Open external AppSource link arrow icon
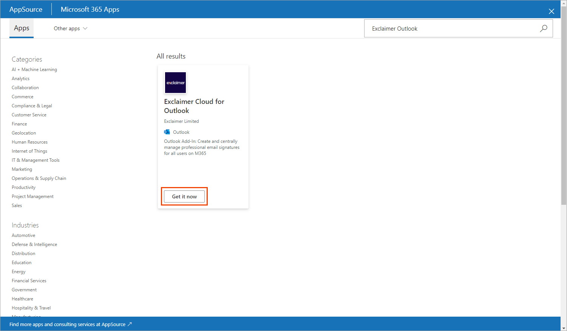 (x=130, y=324)
